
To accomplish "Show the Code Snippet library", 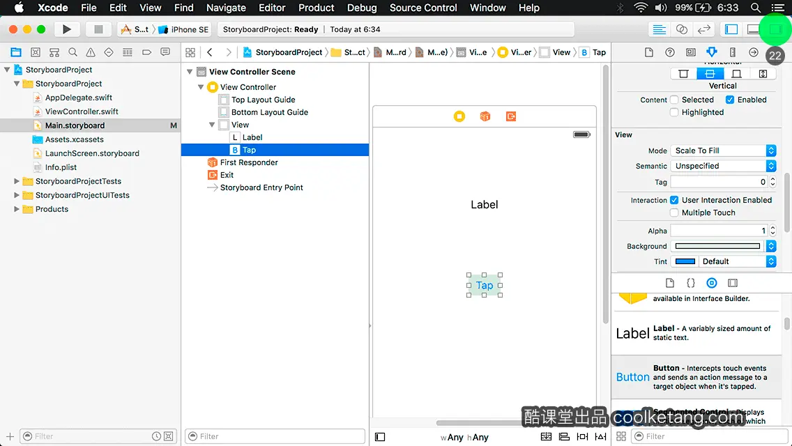I will pos(690,283).
